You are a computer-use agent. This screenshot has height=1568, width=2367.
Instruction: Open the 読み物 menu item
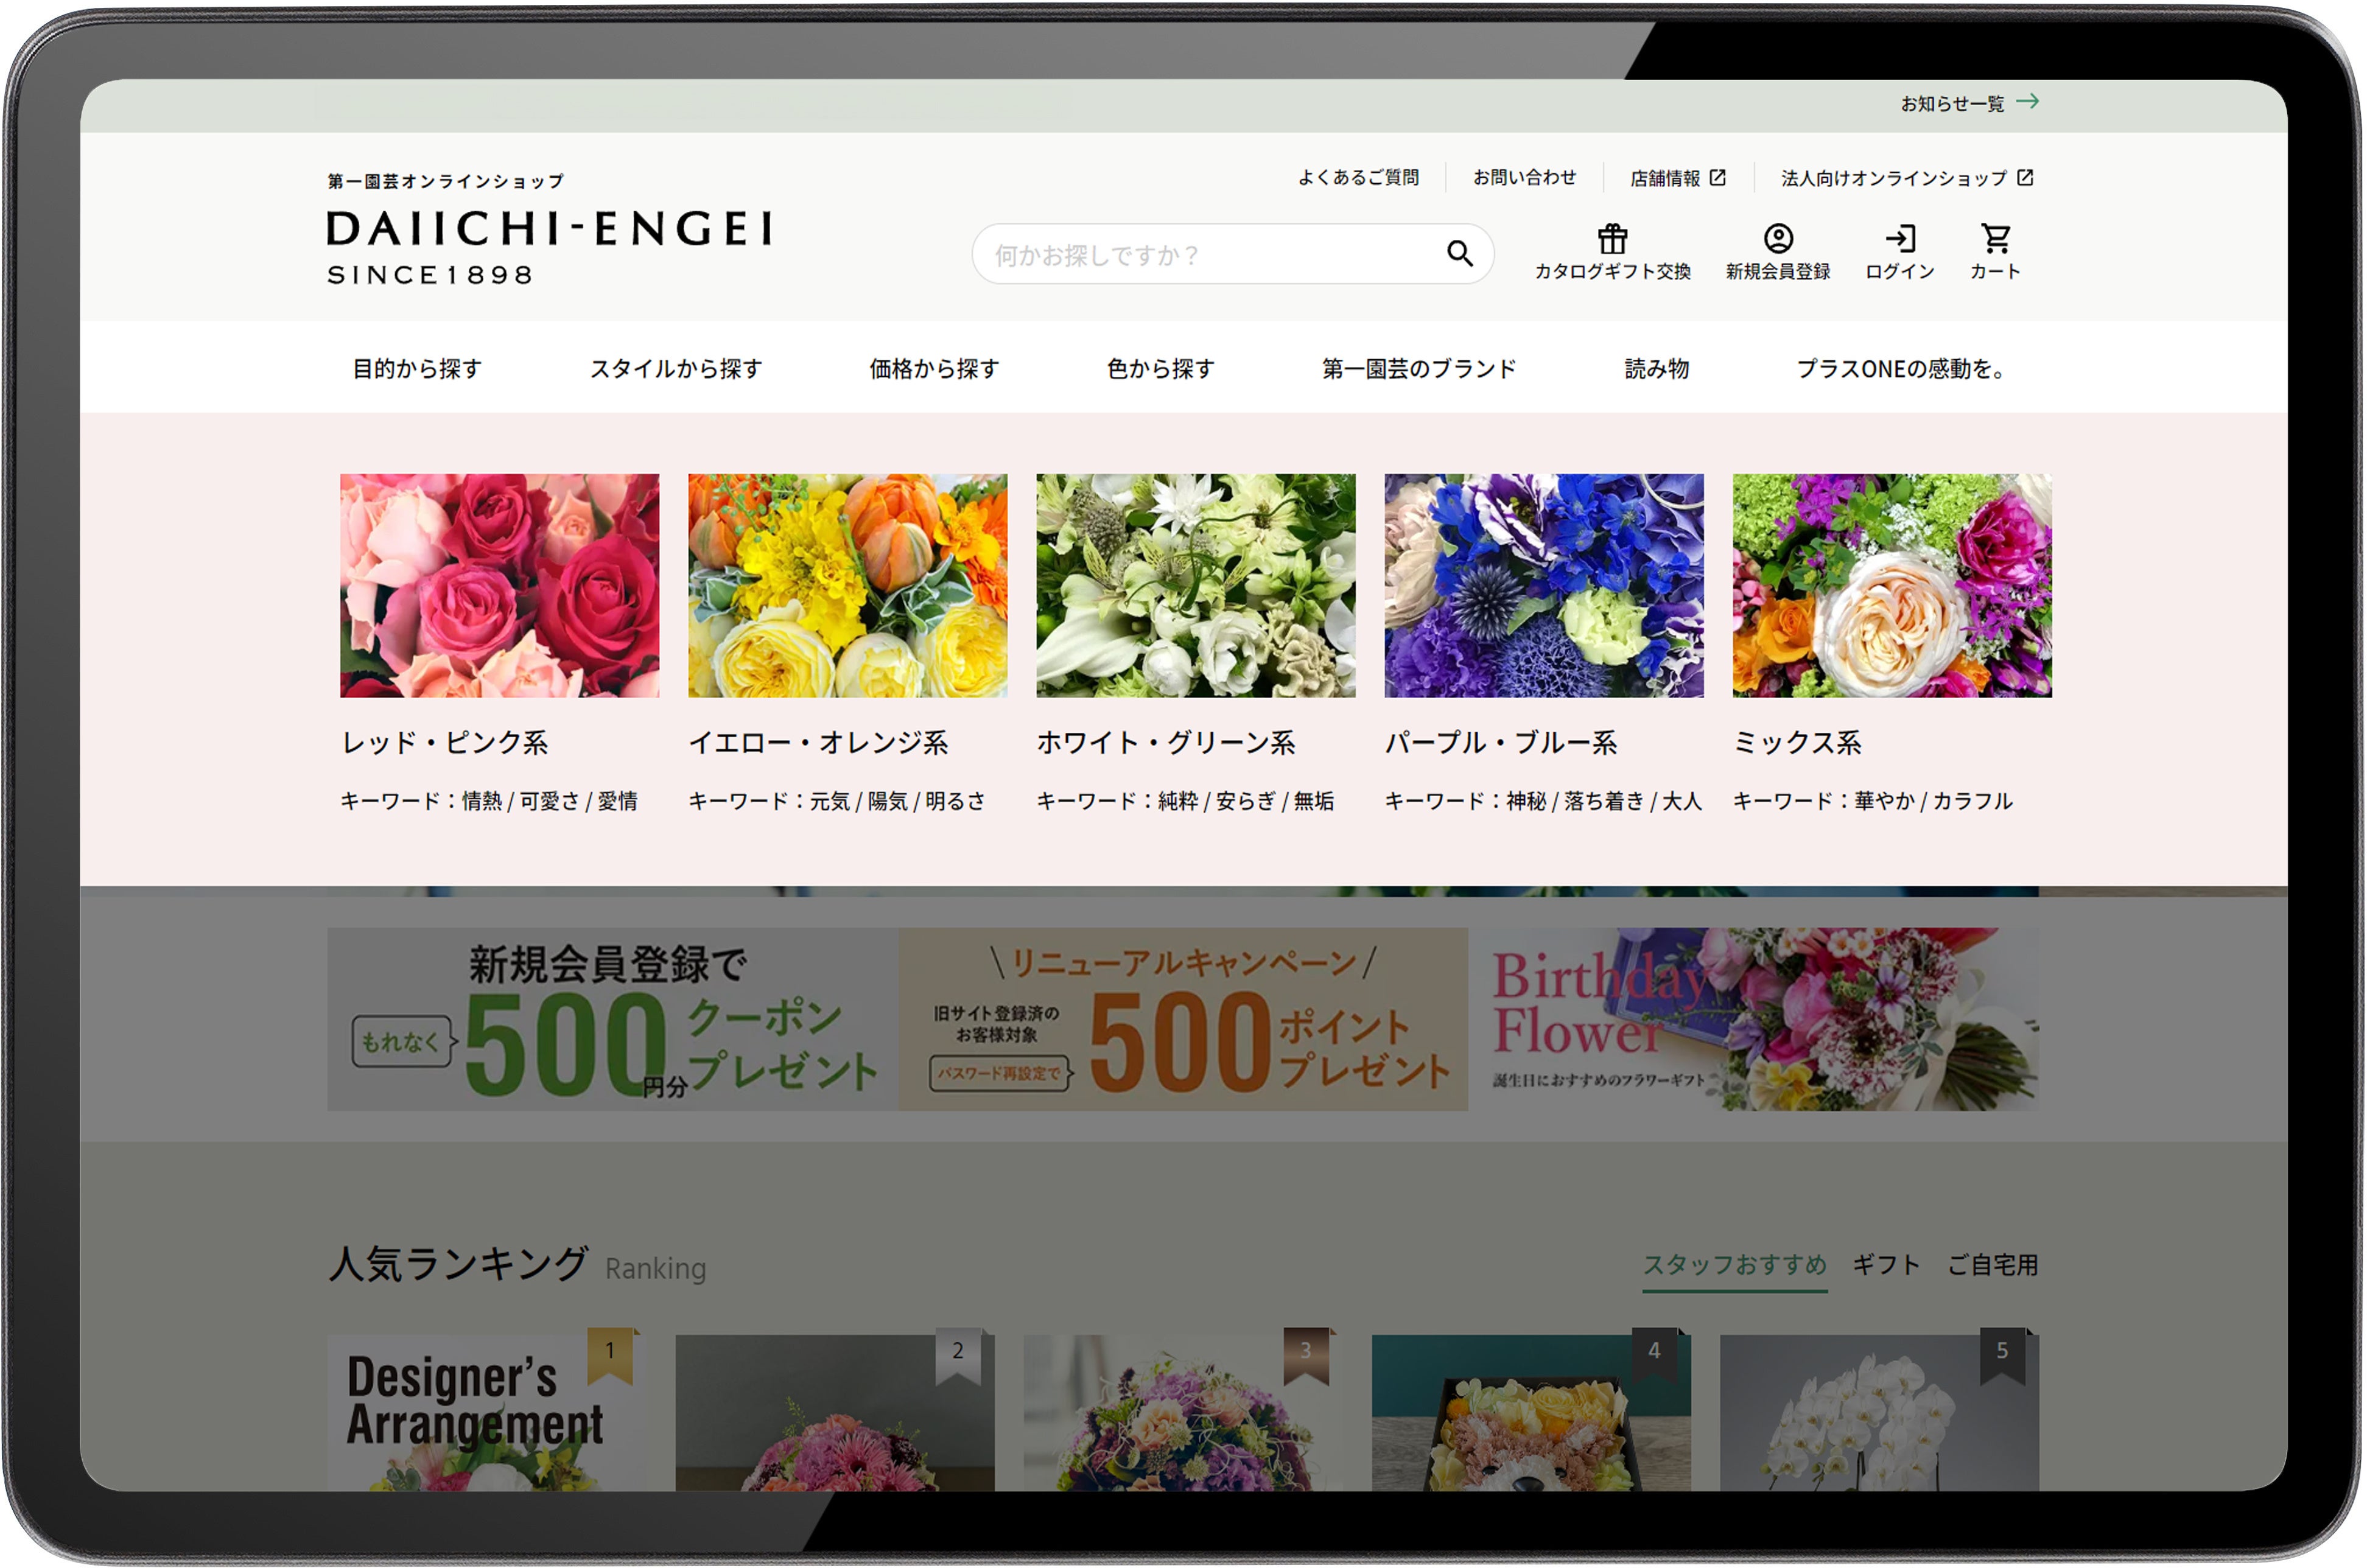[1656, 369]
